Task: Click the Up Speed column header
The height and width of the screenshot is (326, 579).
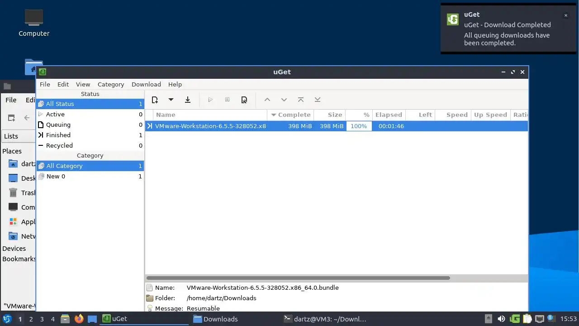Action: pos(490,115)
